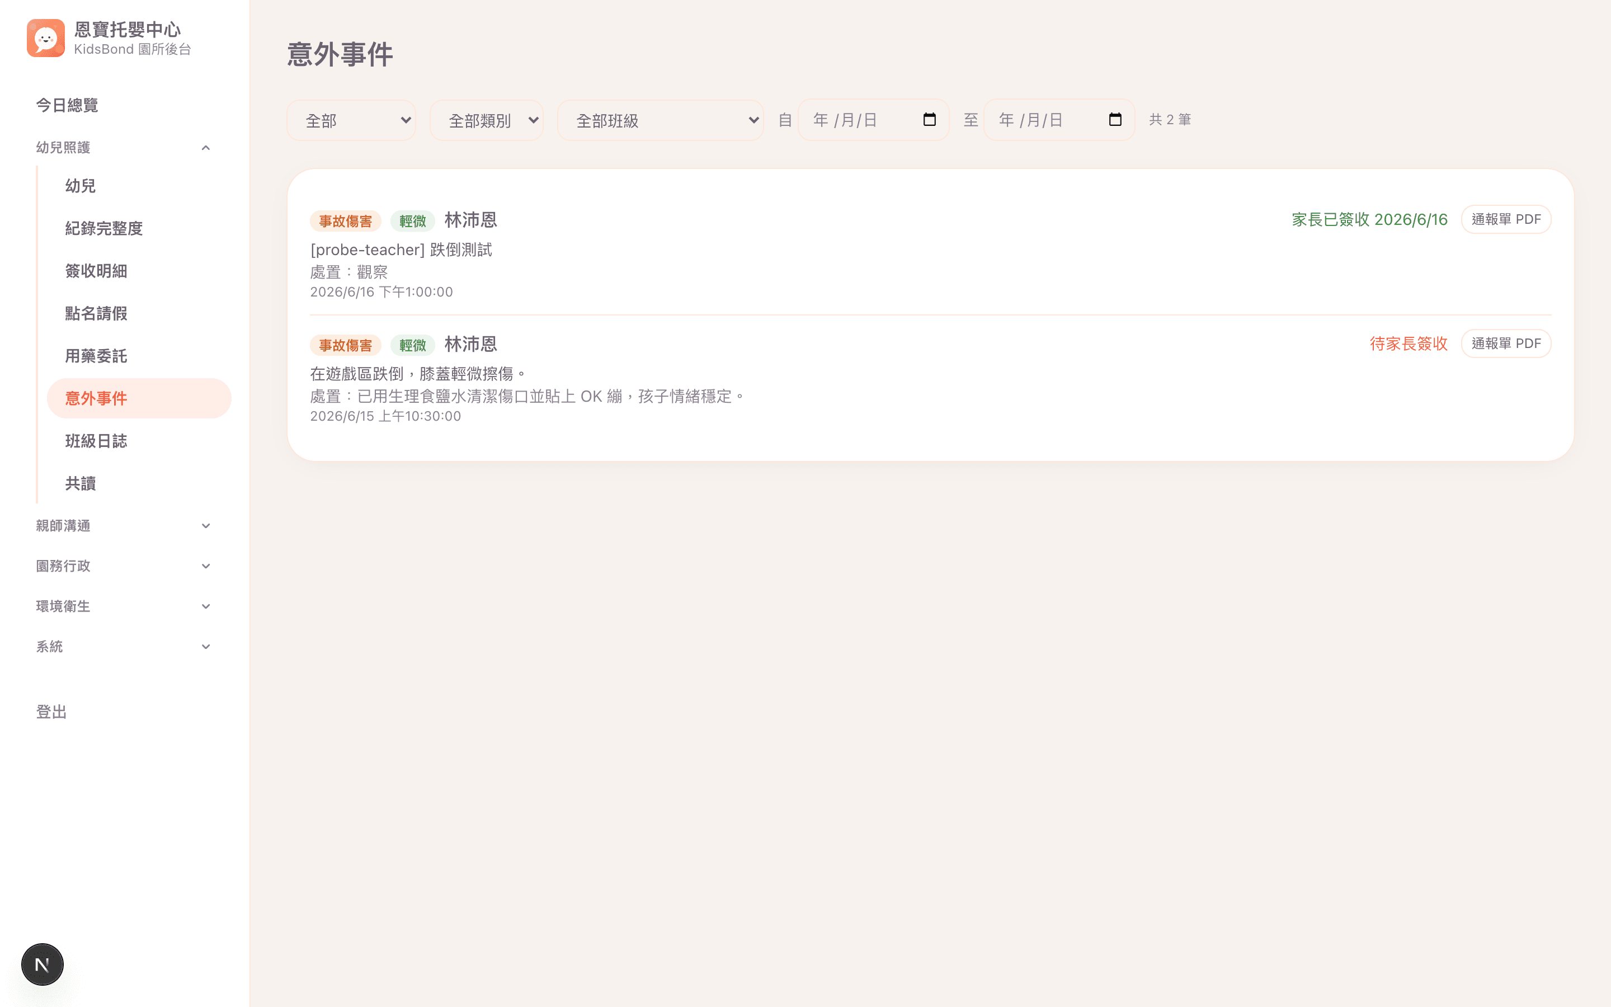Expand the 環境衛生 sidebar section

point(124,606)
